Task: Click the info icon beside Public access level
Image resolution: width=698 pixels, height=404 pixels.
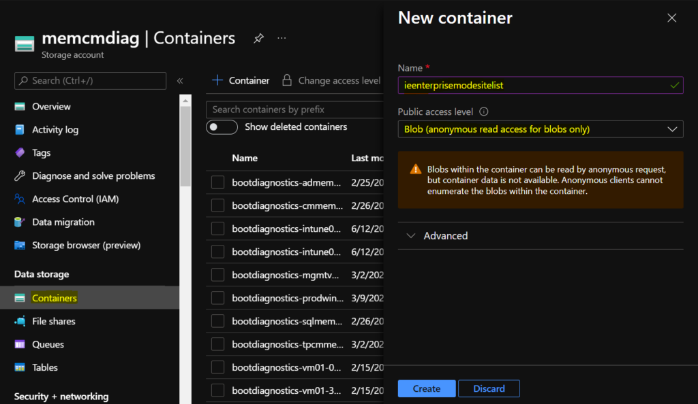Action: pyautogui.click(x=484, y=112)
